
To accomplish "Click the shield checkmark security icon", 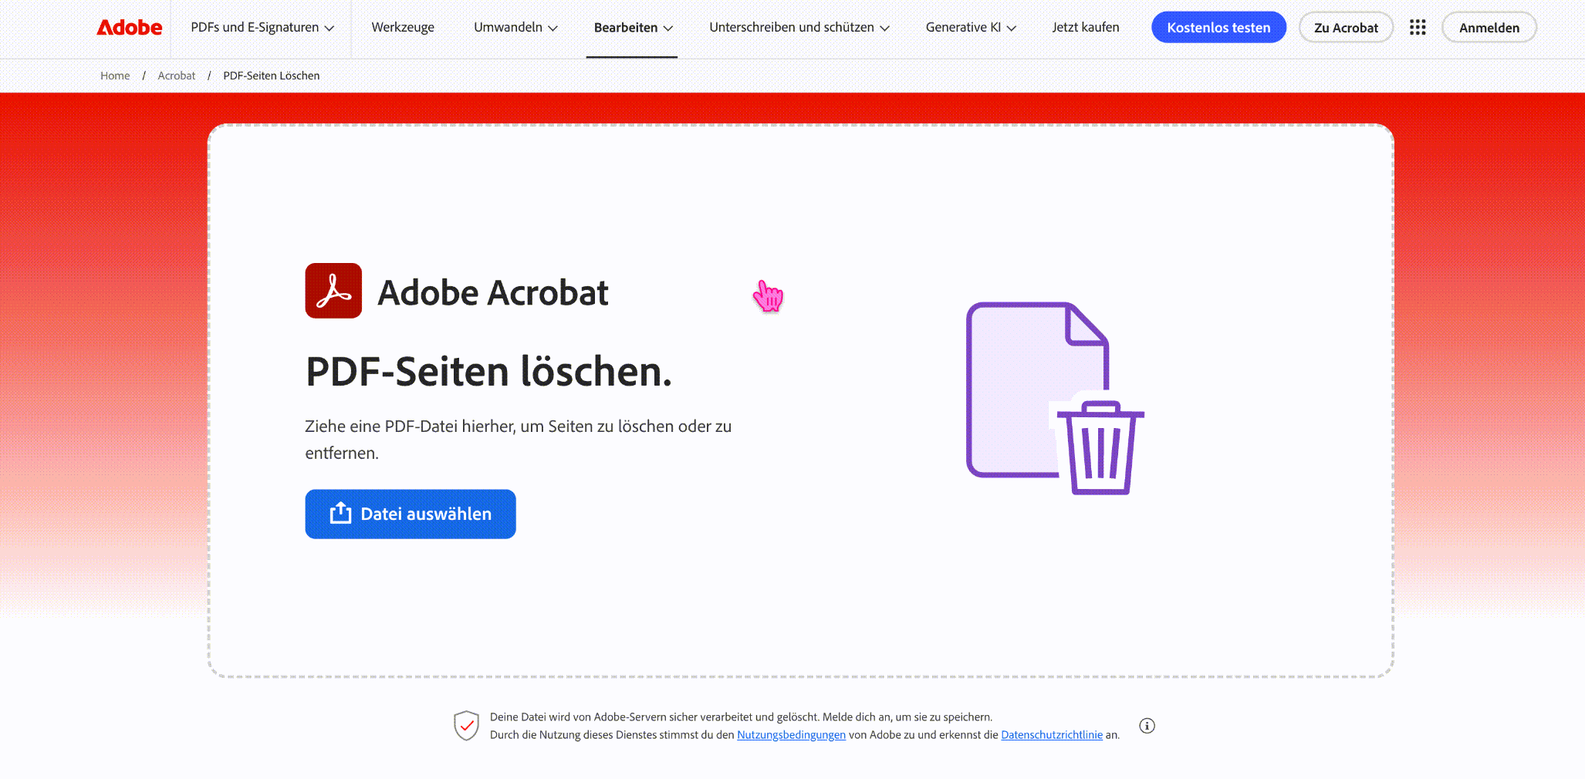I will click(466, 726).
